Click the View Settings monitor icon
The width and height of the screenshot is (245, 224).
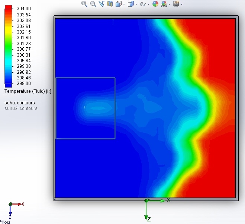pyautogui.click(x=176, y=4)
